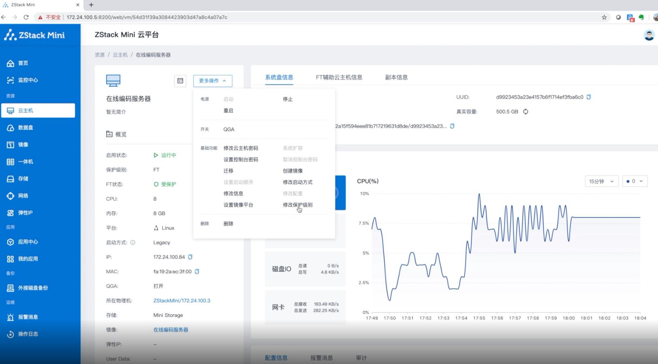Click the console window icon beside 更多操作
Screen dimensions: 658x364
[180, 81]
